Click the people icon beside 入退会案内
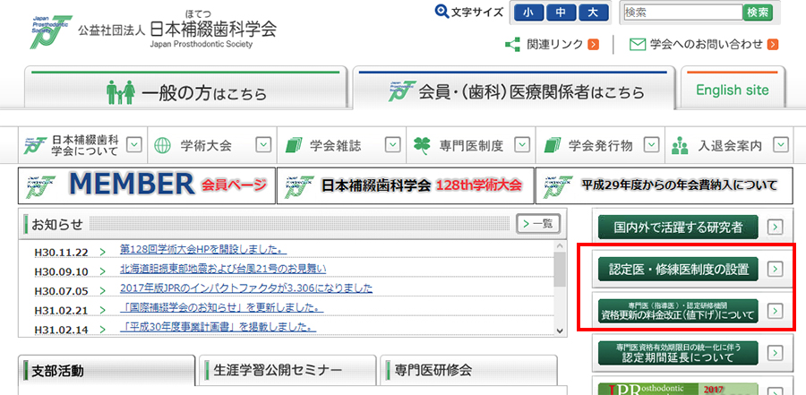Screen dimensions: 806x395 [x=680, y=146]
